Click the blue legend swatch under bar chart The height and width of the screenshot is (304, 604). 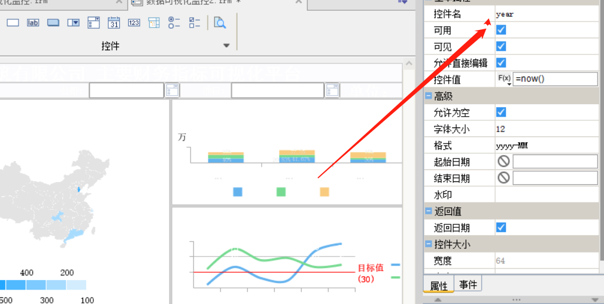(238, 192)
